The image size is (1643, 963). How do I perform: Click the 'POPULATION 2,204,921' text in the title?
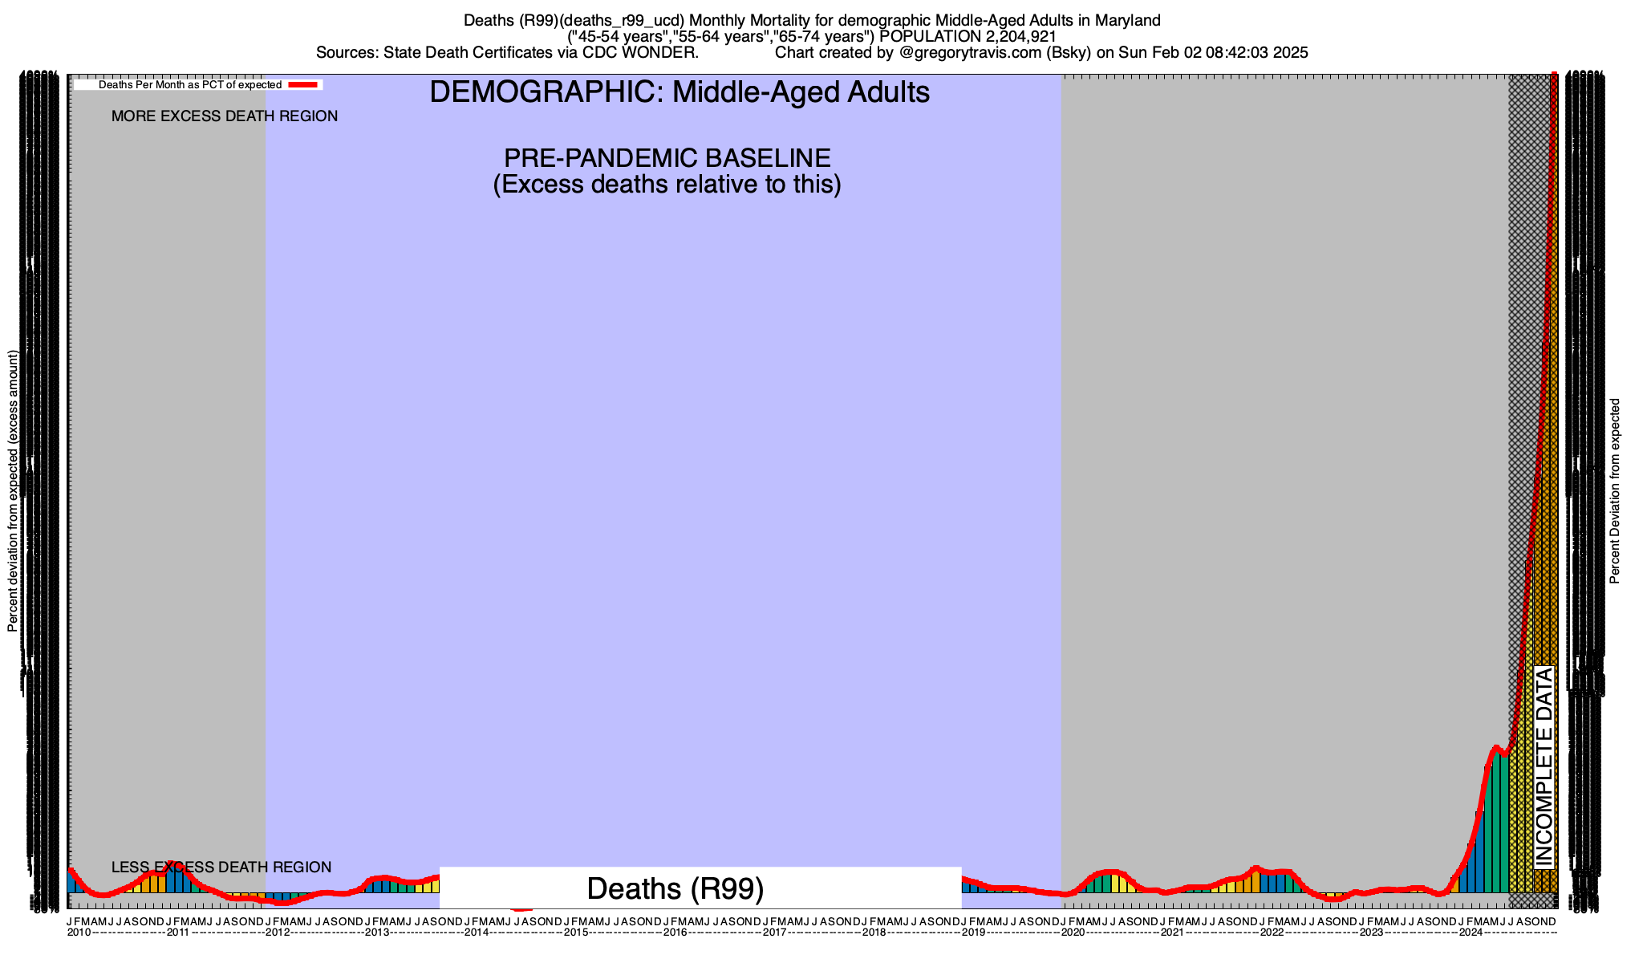tap(968, 37)
